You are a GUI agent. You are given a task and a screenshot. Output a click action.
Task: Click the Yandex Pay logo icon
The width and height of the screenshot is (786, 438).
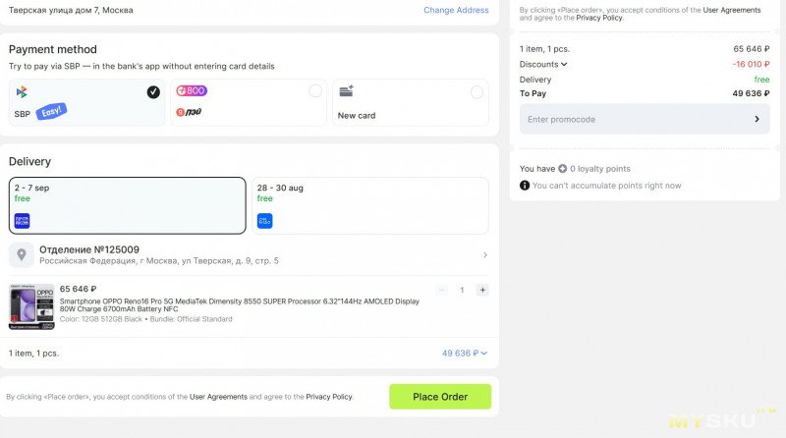tap(189, 112)
